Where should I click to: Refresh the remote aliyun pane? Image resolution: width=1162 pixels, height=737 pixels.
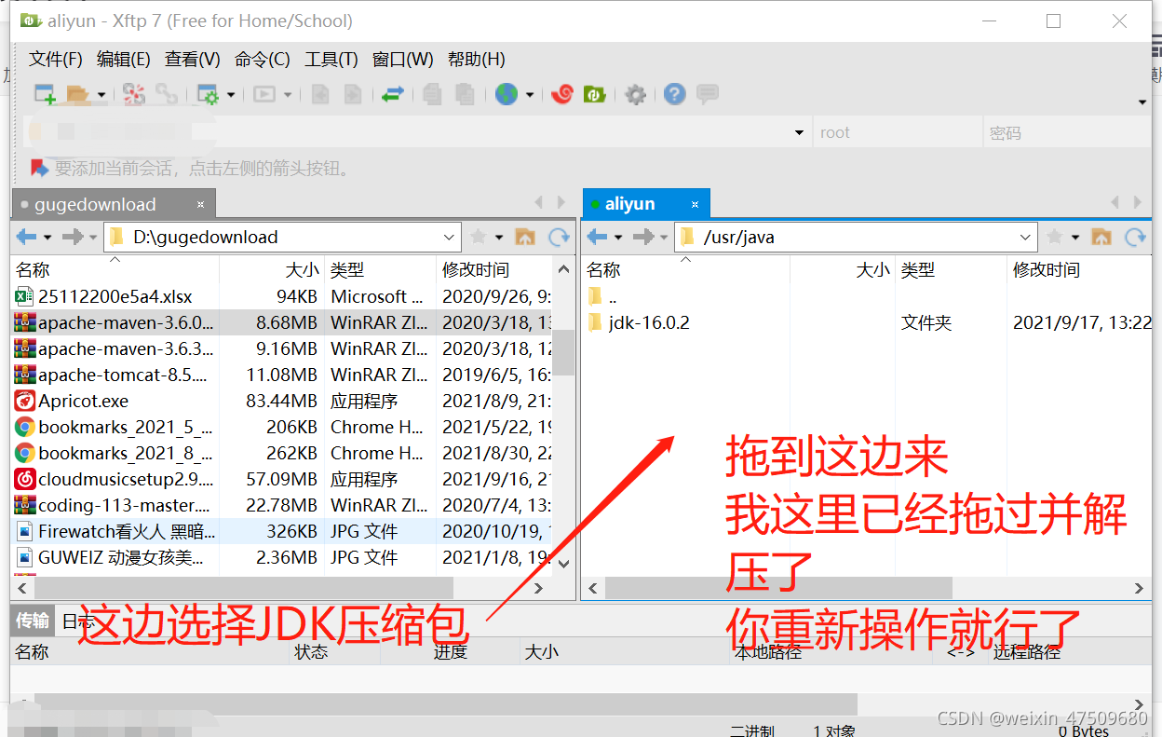tap(1136, 238)
